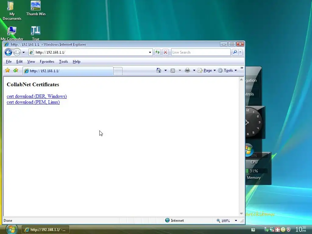The width and height of the screenshot is (312, 234).
Task: Go back with the browser Back arrow
Action: coord(8,52)
